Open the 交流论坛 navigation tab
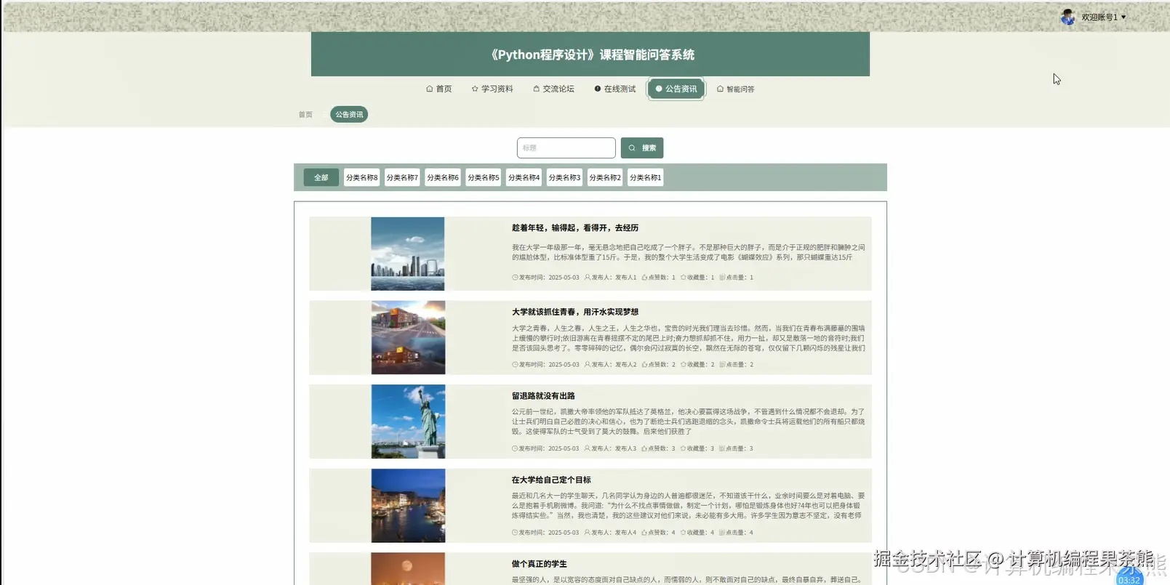Screen dimensions: 1170x585 pos(553,89)
